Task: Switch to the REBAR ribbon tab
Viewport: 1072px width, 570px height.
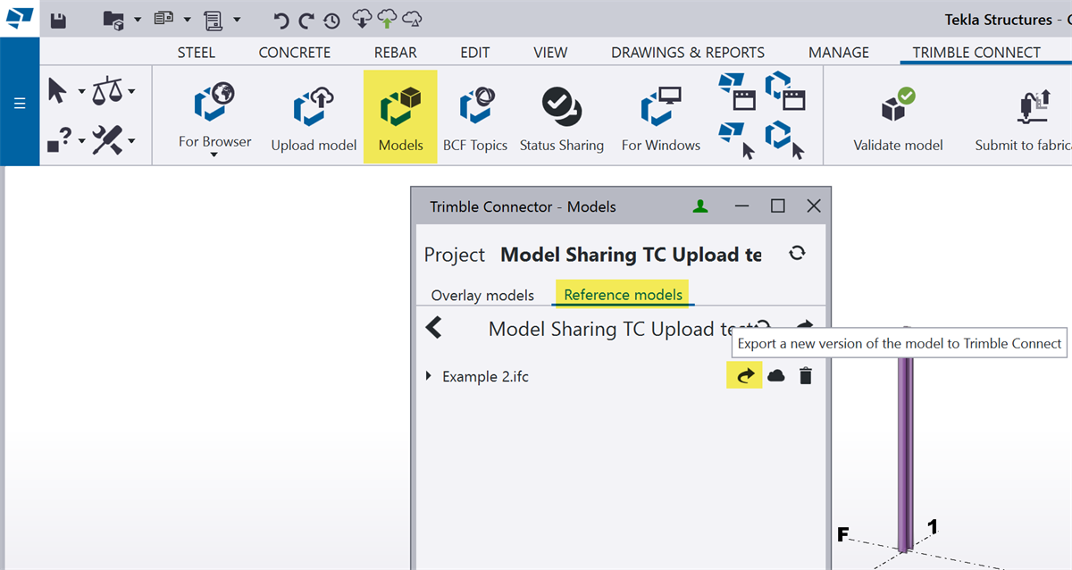Action: tap(396, 53)
